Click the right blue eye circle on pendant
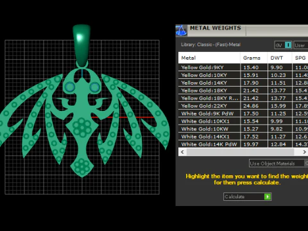308x231 pixels. (x=94, y=87)
